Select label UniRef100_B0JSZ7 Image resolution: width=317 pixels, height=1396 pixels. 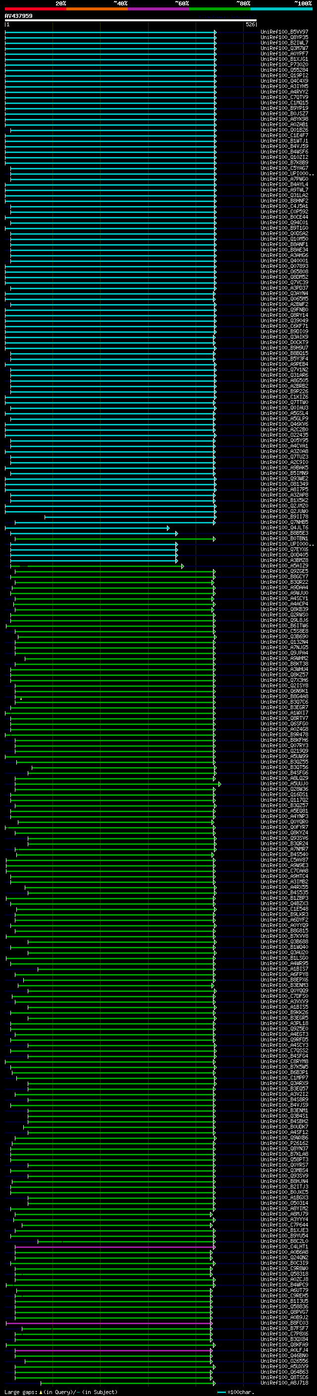(284, 114)
